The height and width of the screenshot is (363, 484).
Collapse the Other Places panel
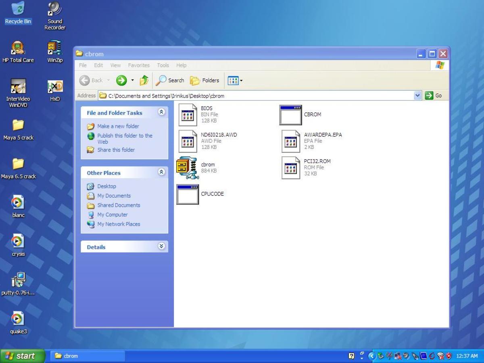click(161, 172)
